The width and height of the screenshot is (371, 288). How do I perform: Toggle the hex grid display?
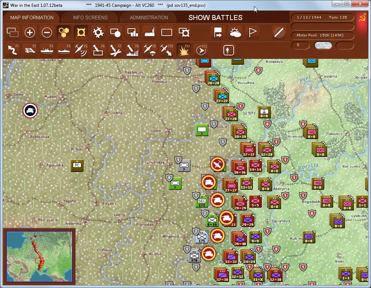(64, 33)
